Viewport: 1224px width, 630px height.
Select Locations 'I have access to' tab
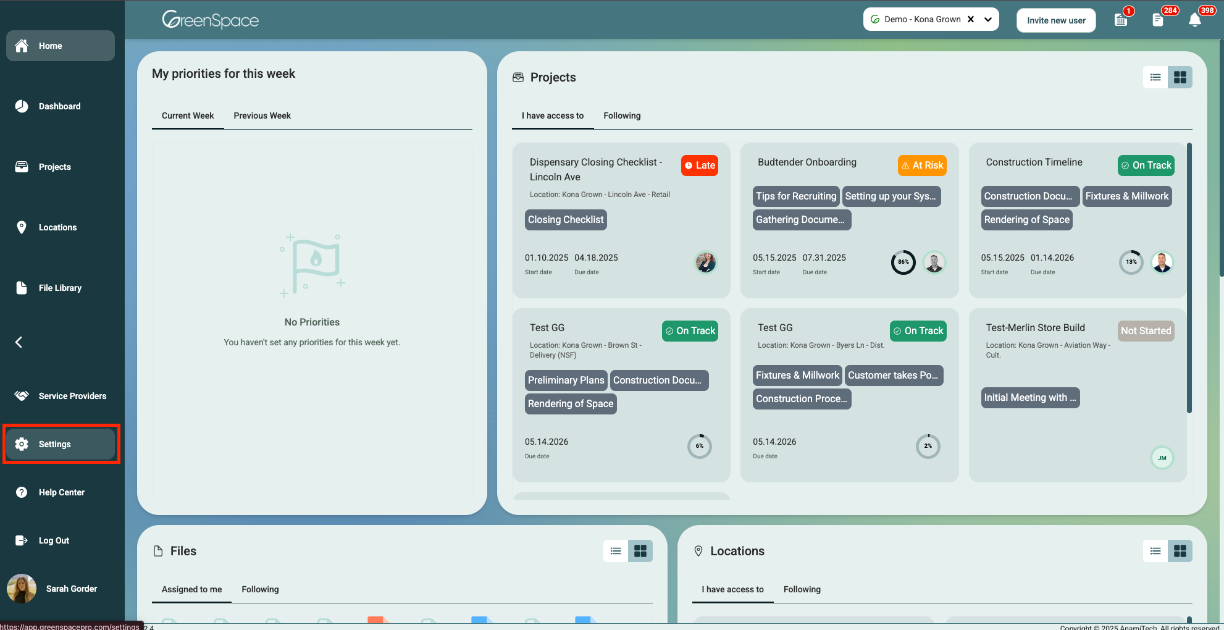732,589
